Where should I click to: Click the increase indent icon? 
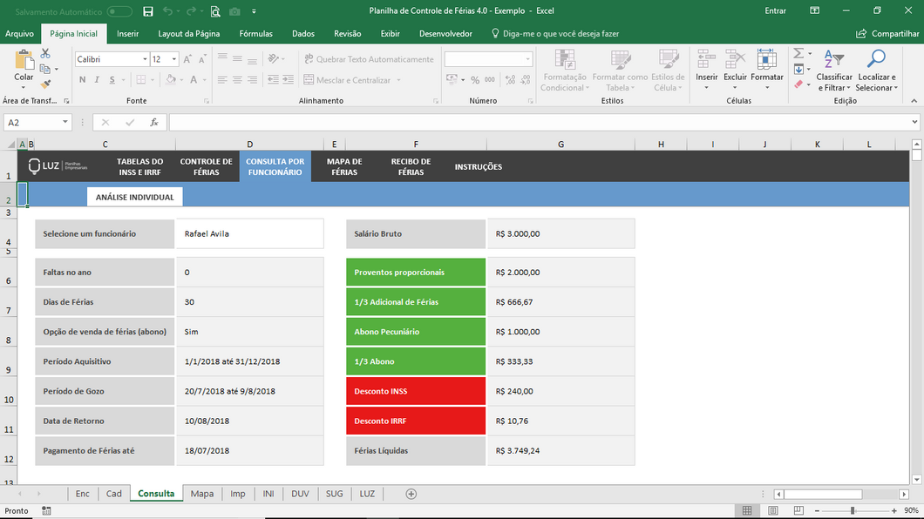[289, 80]
